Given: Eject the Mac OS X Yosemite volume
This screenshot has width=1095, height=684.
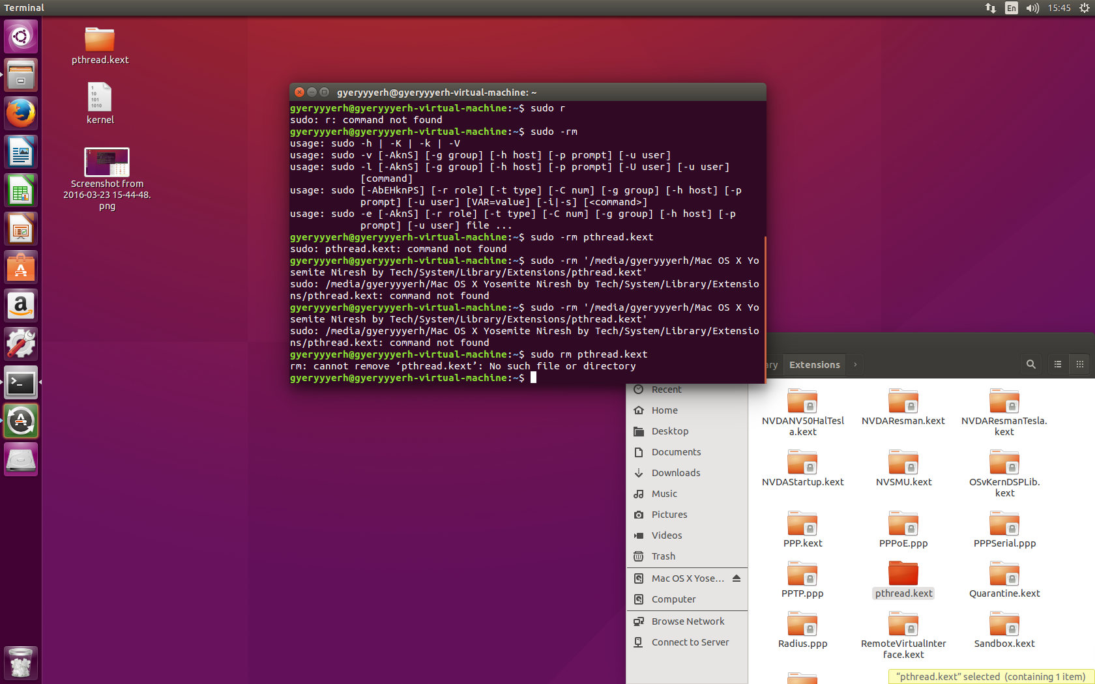Looking at the screenshot, I should [737, 578].
